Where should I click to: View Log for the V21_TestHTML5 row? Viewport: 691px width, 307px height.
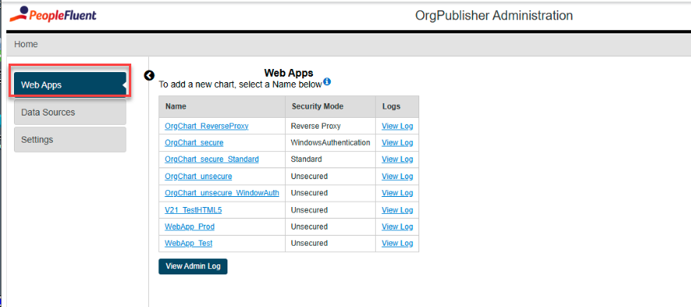(x=397, y=210)
